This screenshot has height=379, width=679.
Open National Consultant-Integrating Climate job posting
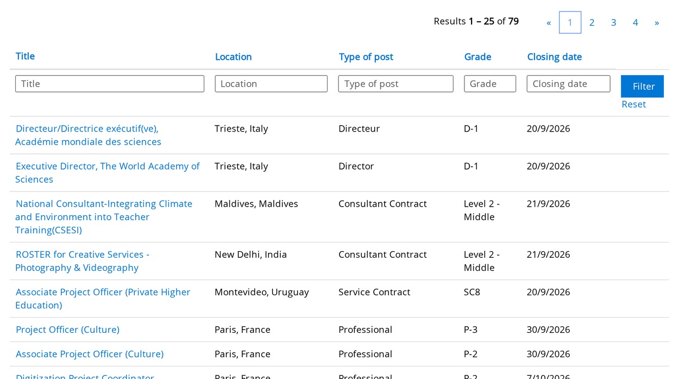point(104,217)
